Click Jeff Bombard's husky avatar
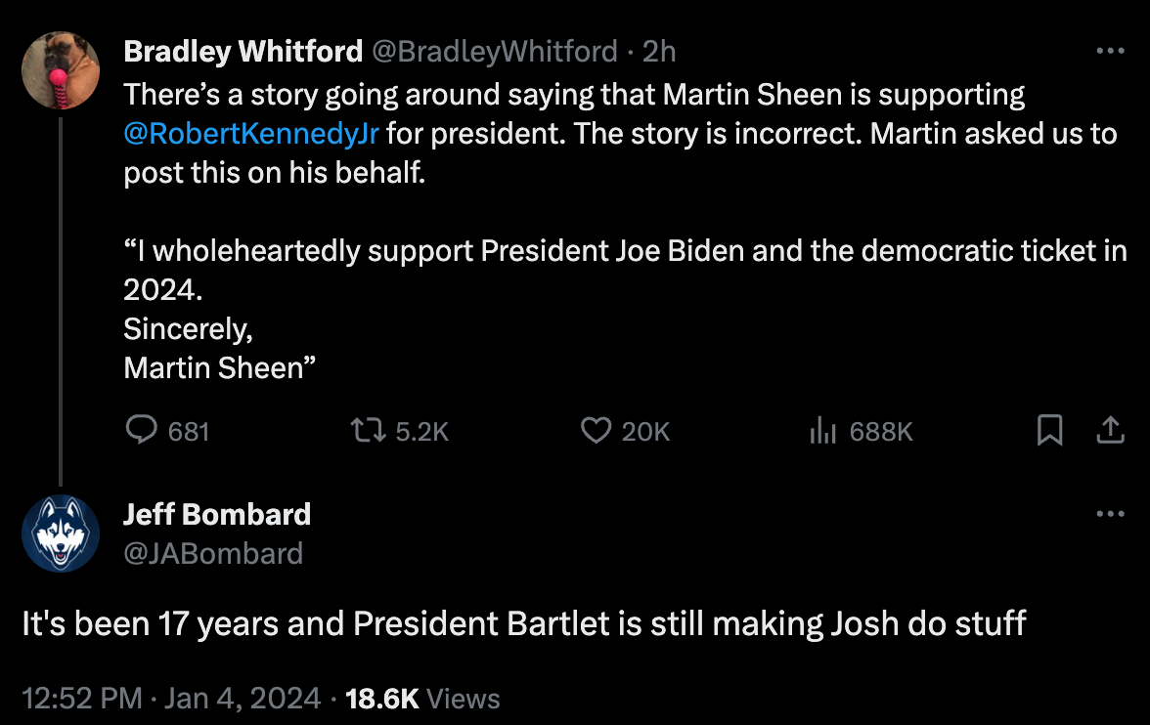The image size is (1150, 725). point(61,533)
